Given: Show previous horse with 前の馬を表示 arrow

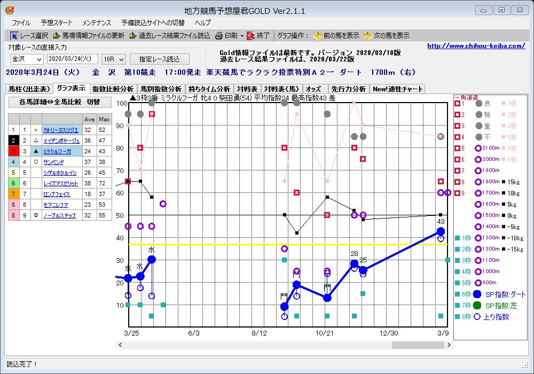Looking at the screenshot, I should [317, 35].
